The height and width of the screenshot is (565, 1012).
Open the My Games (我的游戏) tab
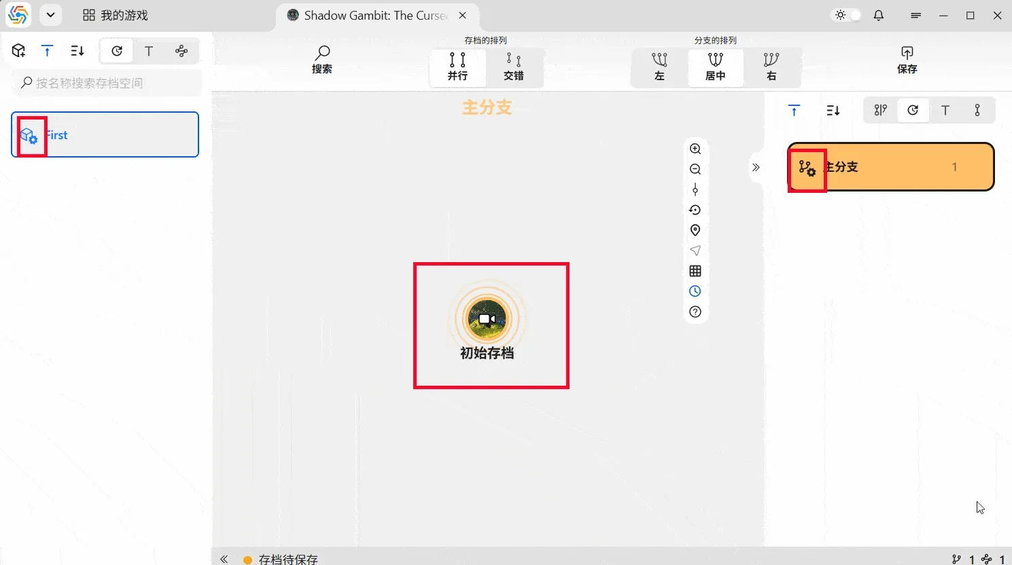[x=116, y=15]
